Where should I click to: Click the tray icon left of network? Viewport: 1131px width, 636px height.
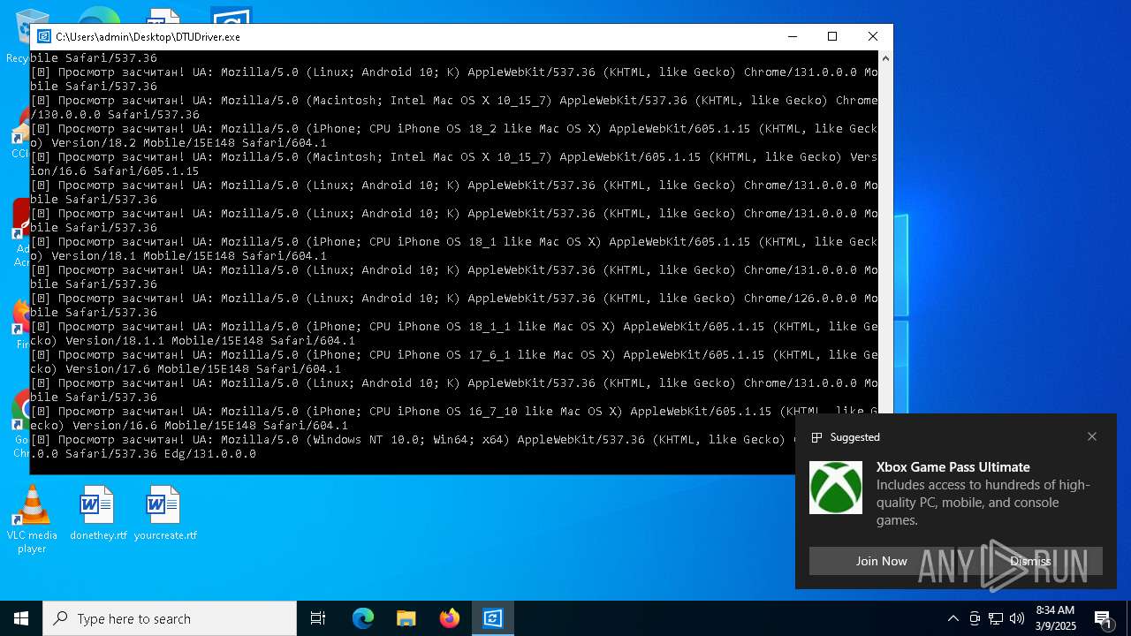click(x=975, y=618)
